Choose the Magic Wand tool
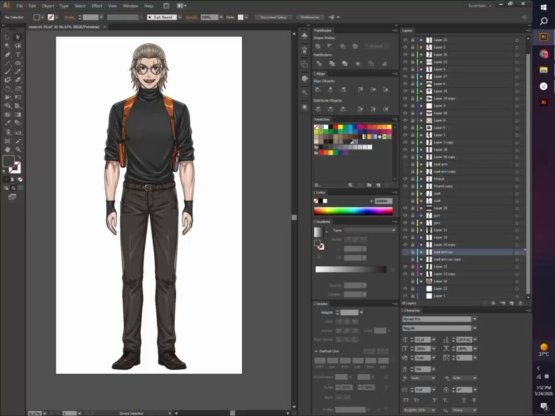555x416 pixels. coord(8,46)
